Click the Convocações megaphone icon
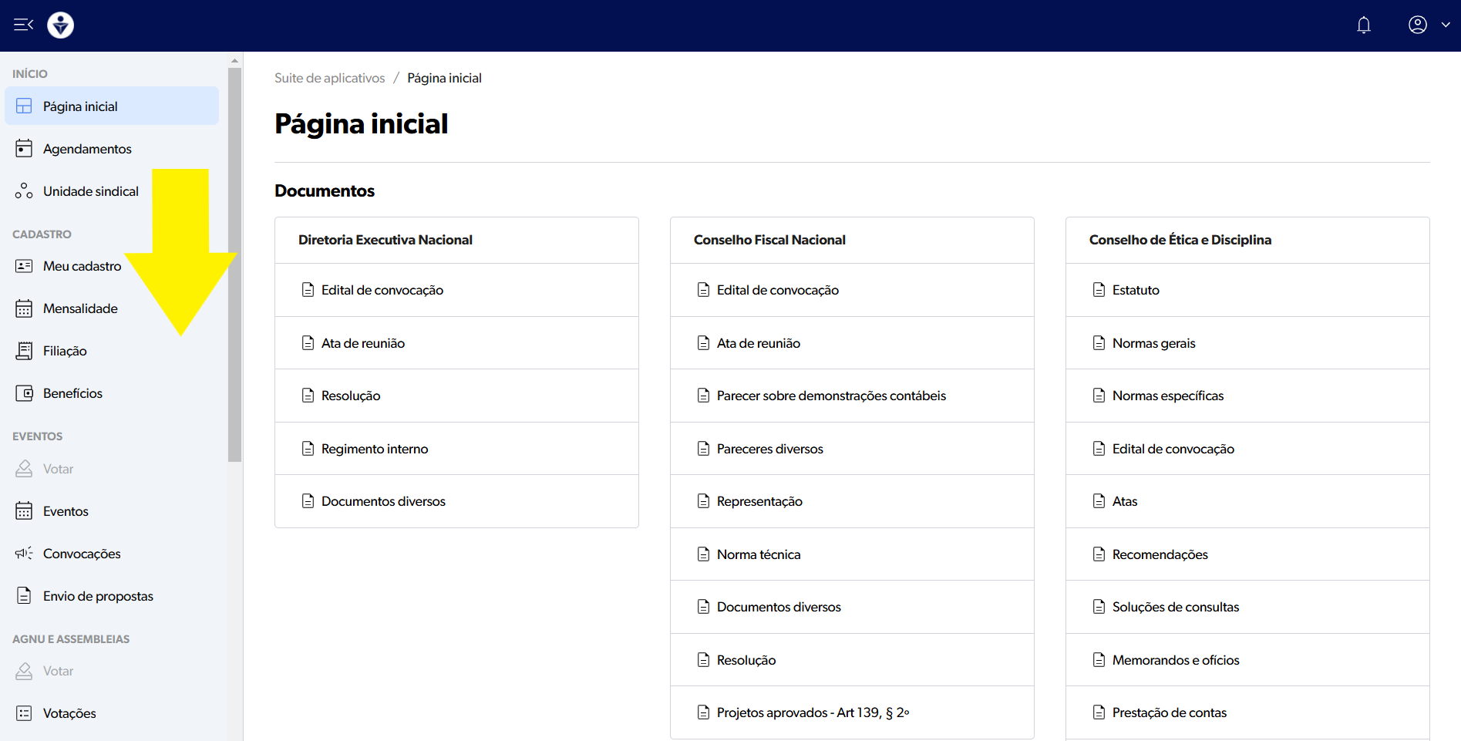 pos(24,554)
